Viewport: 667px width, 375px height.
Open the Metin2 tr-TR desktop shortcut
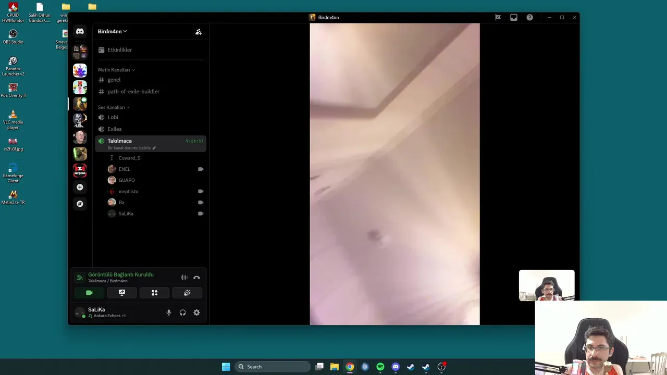click(13, 197)
